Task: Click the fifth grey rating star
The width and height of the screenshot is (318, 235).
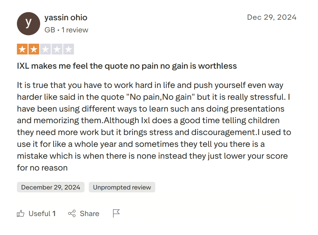Action: (68, 49)
